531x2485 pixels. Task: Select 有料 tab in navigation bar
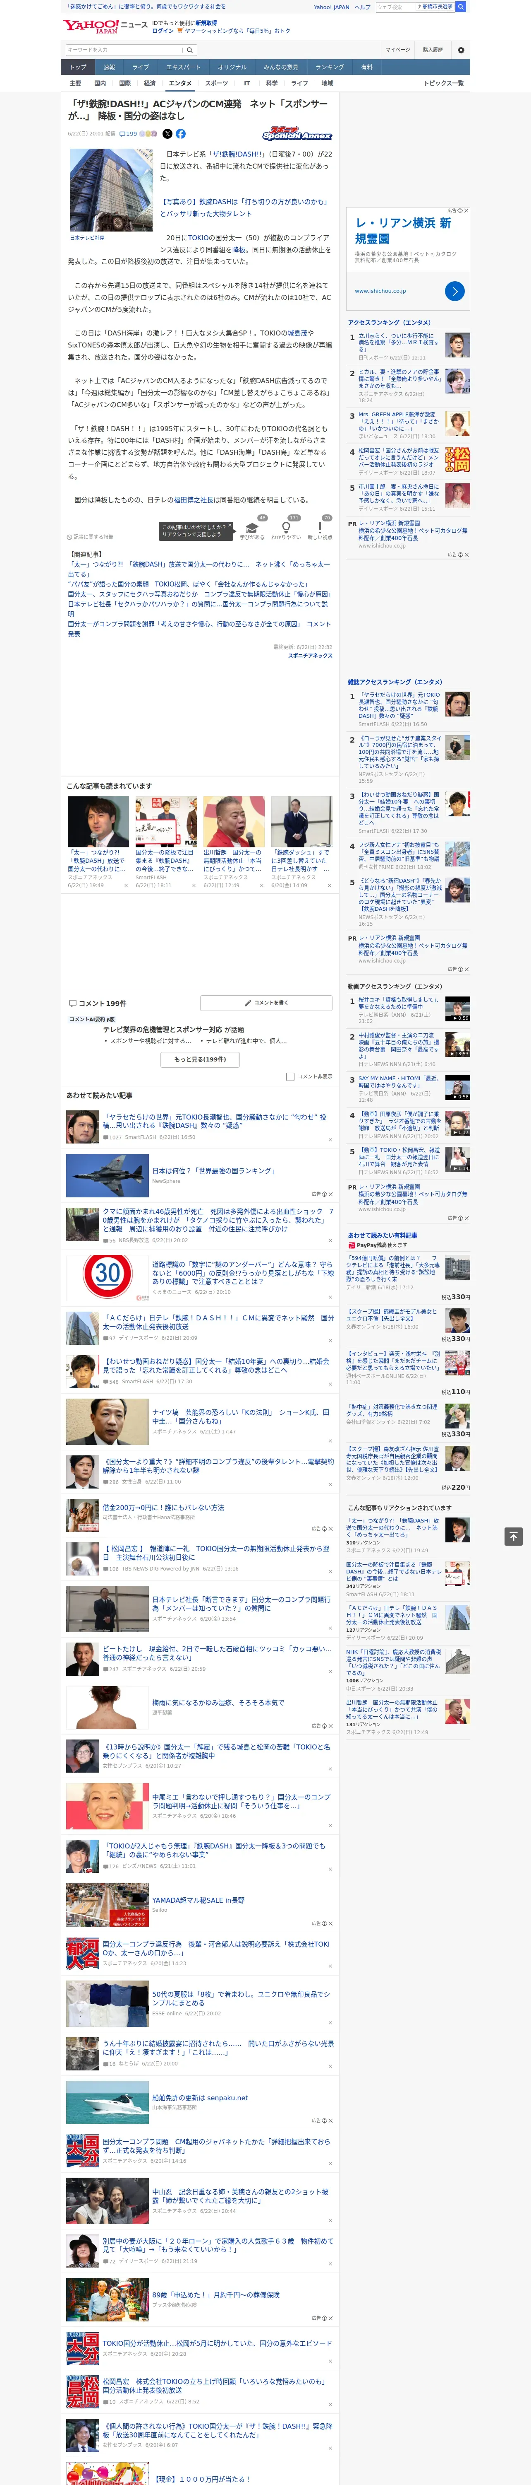point(366,67)
